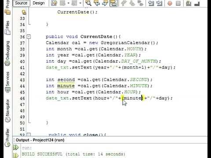
Task: Start macro recording with red circle icon
Action: [x=170, y=3]
